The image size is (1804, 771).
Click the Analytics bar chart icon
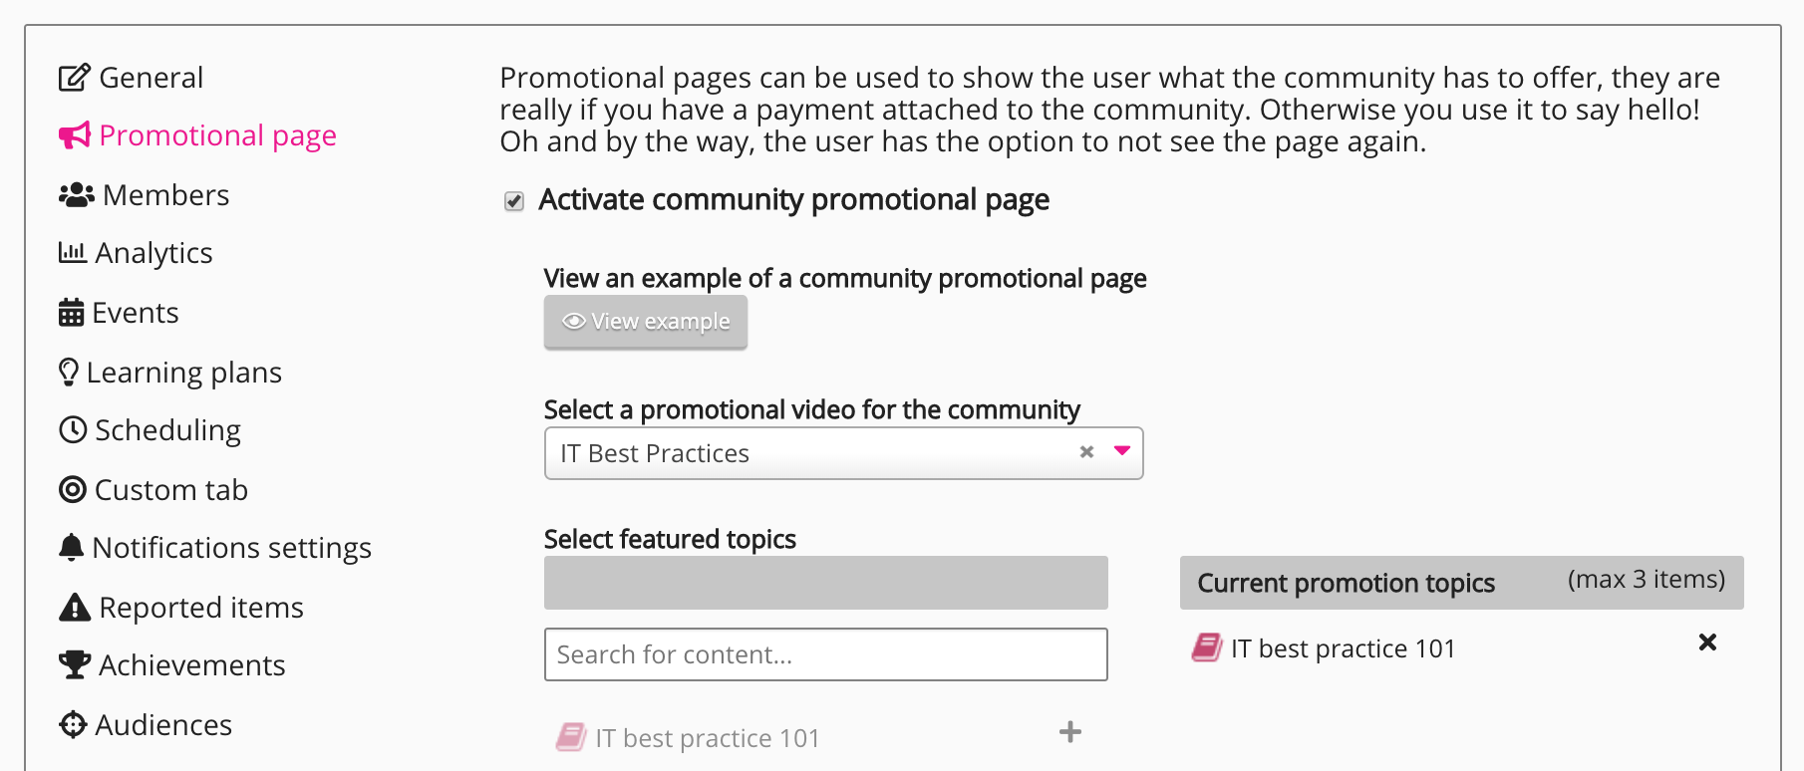[72, 253]
